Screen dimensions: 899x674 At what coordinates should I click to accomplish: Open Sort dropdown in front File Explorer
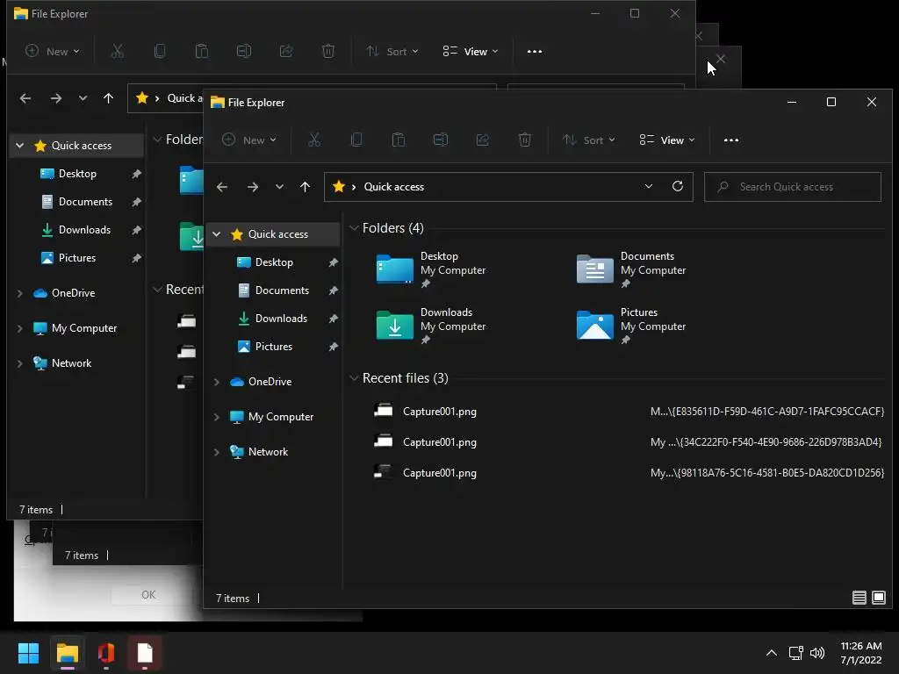point(588,140)
